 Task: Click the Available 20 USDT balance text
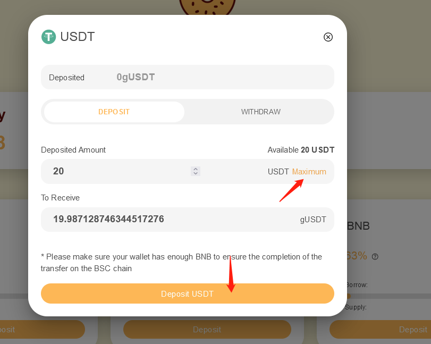coord(301,150)
